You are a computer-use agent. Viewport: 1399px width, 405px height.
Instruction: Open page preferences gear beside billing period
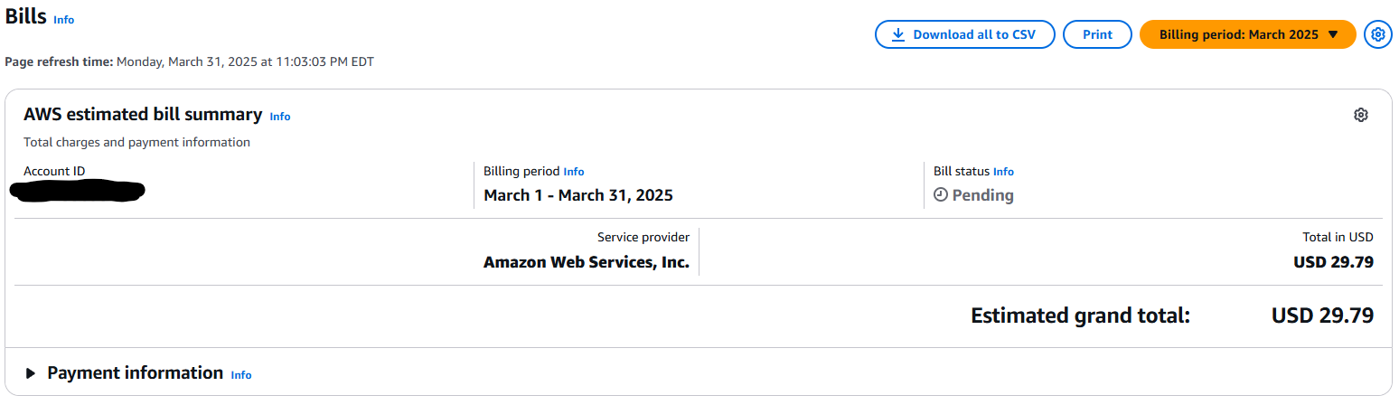coord(1377,34)
